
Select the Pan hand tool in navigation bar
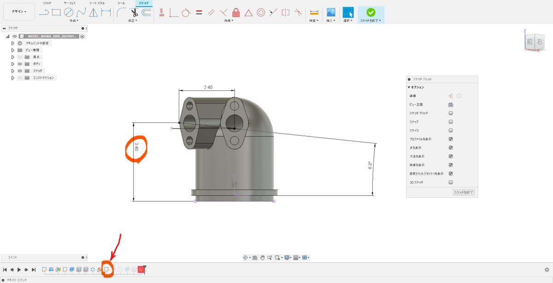point(262,258)
